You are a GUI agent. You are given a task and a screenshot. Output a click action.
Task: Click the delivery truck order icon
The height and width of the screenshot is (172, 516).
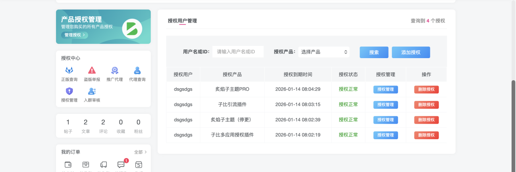[x=104, y=164]
